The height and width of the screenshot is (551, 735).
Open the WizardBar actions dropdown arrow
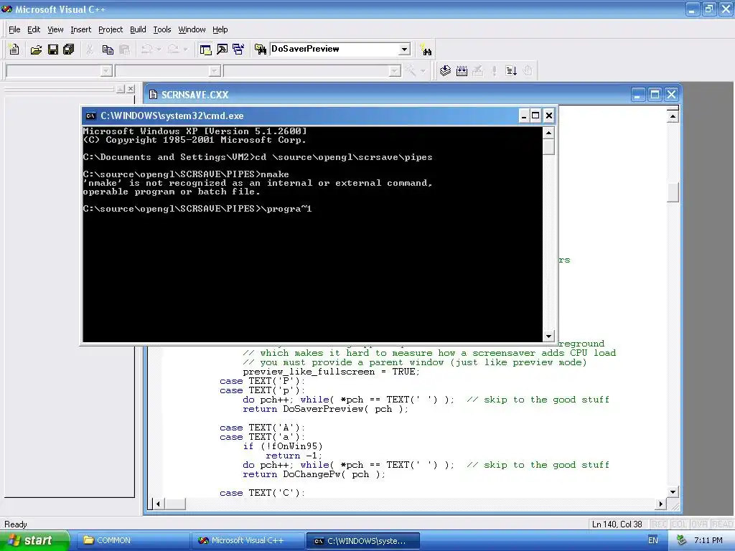pyautogui.click(x=423, y=71)
